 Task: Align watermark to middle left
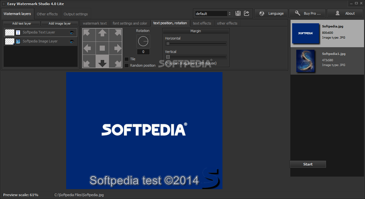tap(89, 48)
